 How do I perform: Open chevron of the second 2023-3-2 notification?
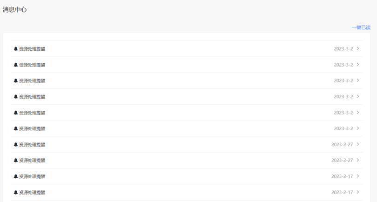(358, 65)
